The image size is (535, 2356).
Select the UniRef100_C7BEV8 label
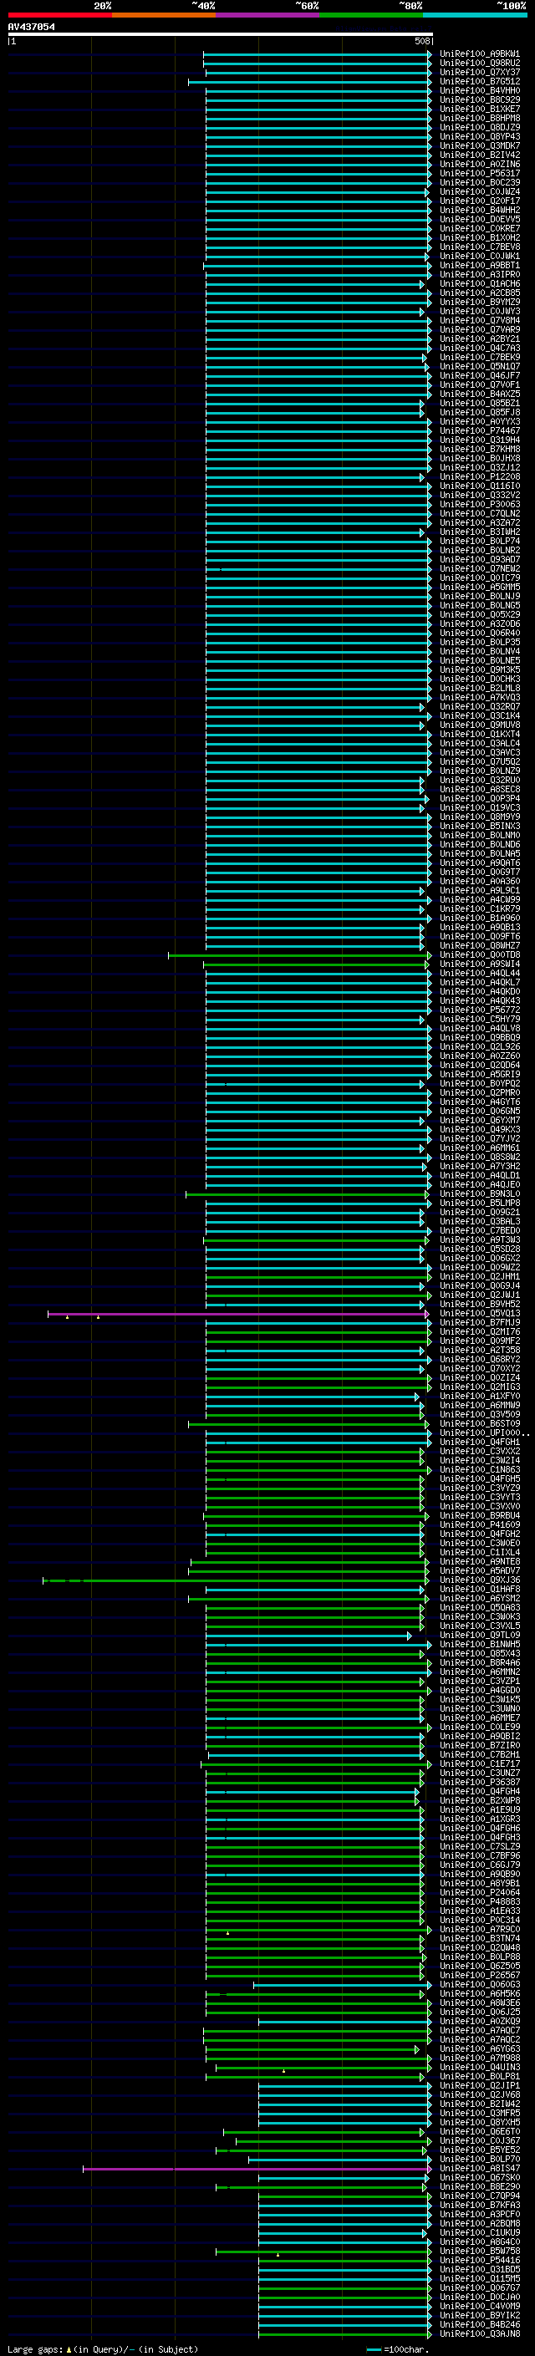pos(479,247)
